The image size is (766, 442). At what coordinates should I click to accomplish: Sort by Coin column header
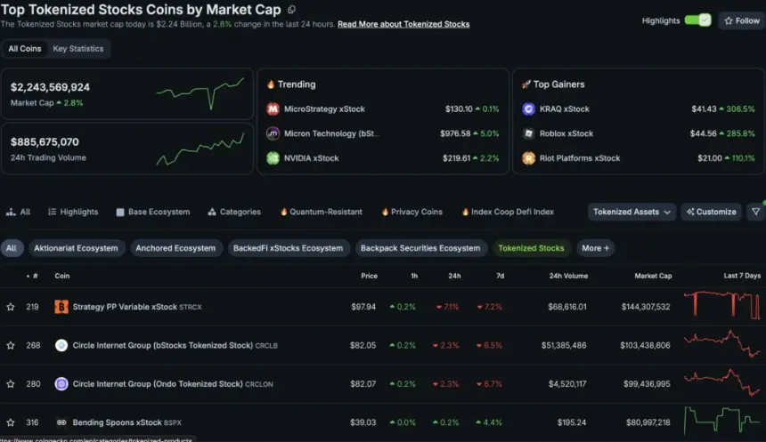[x=62, y=276]
